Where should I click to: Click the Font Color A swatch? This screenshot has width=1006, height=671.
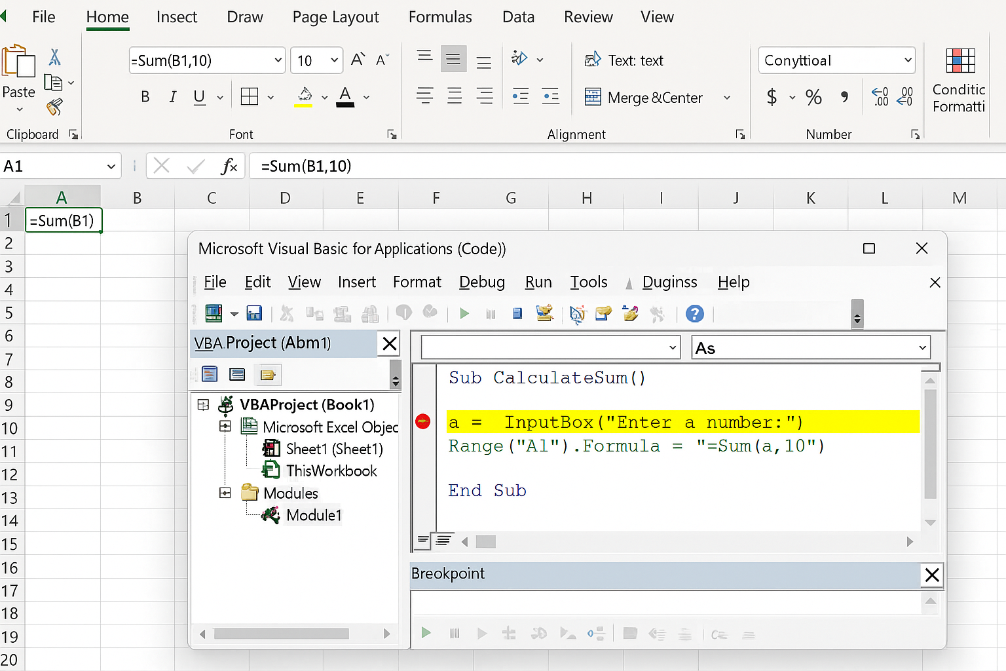click(345, 97)
